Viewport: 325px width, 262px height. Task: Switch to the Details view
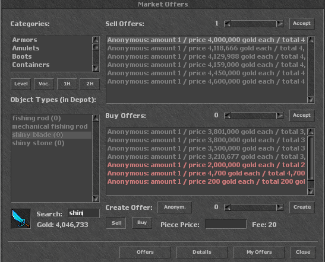(202, 253)
